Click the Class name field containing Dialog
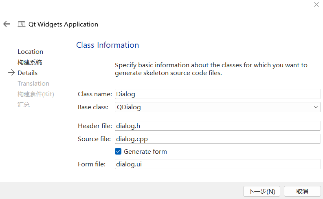Image resolution: width=323 pixels, height=199 pixels. 218,94
